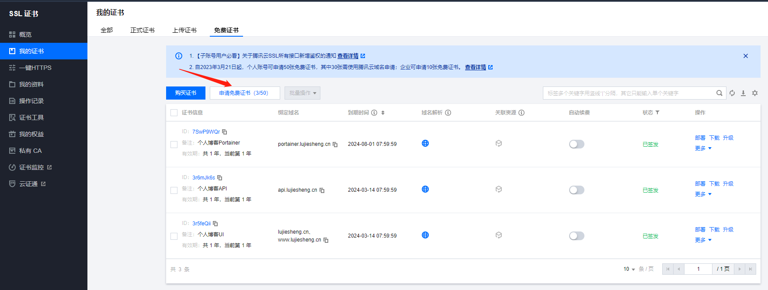The width and height of the screenshot is (768, 290).
Task: Sort by 到期时间 column arrows
Action: (383, 113)
